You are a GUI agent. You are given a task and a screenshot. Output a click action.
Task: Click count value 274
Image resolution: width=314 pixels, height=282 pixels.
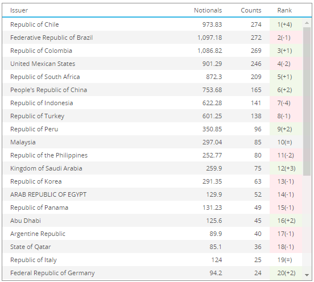[256, 24]
